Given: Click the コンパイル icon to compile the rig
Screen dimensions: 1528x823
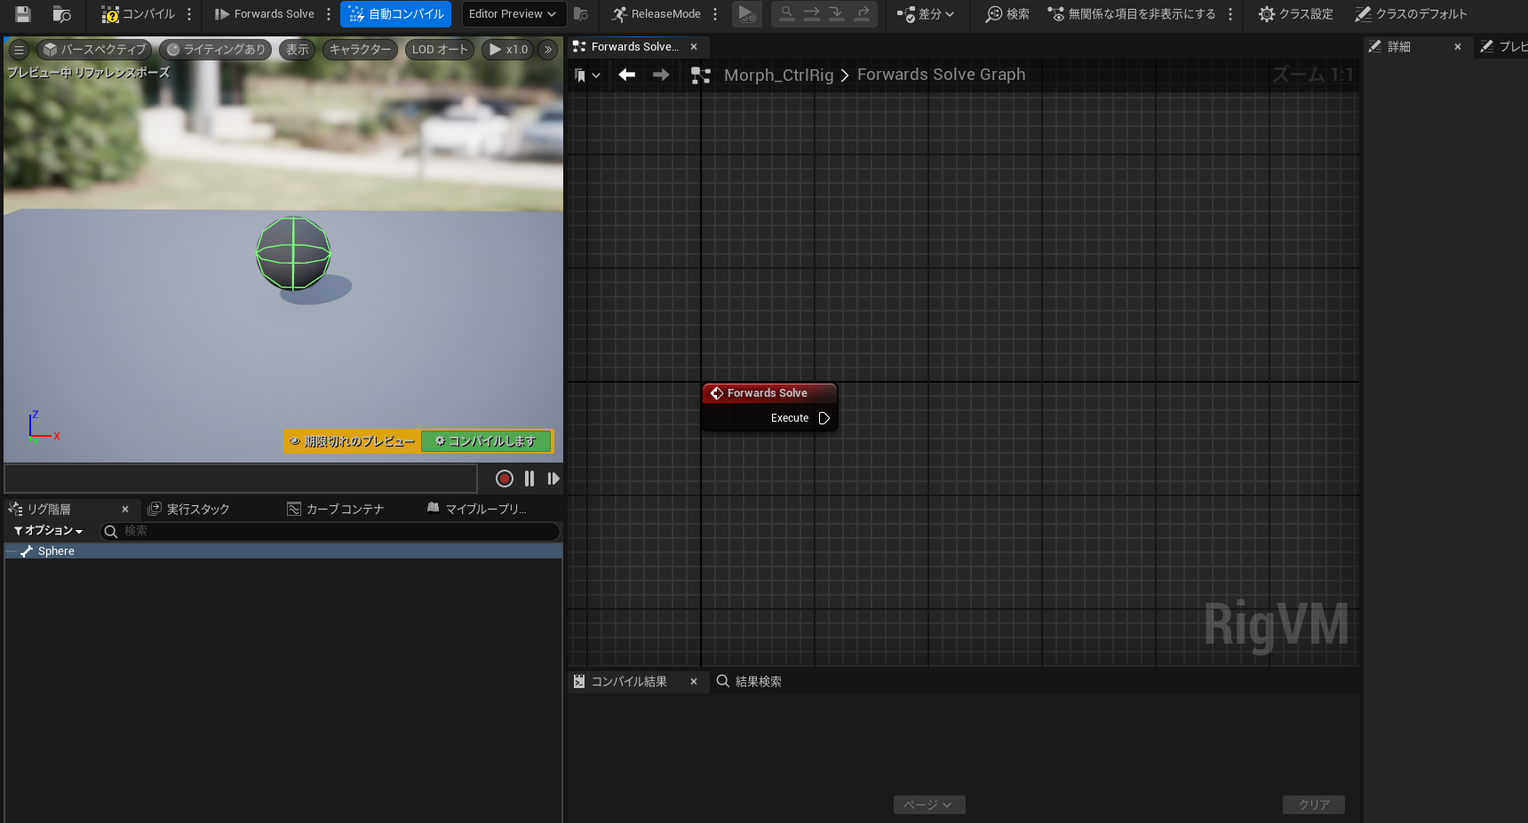Looking at the screenshot, I should (x=139, y=14).
